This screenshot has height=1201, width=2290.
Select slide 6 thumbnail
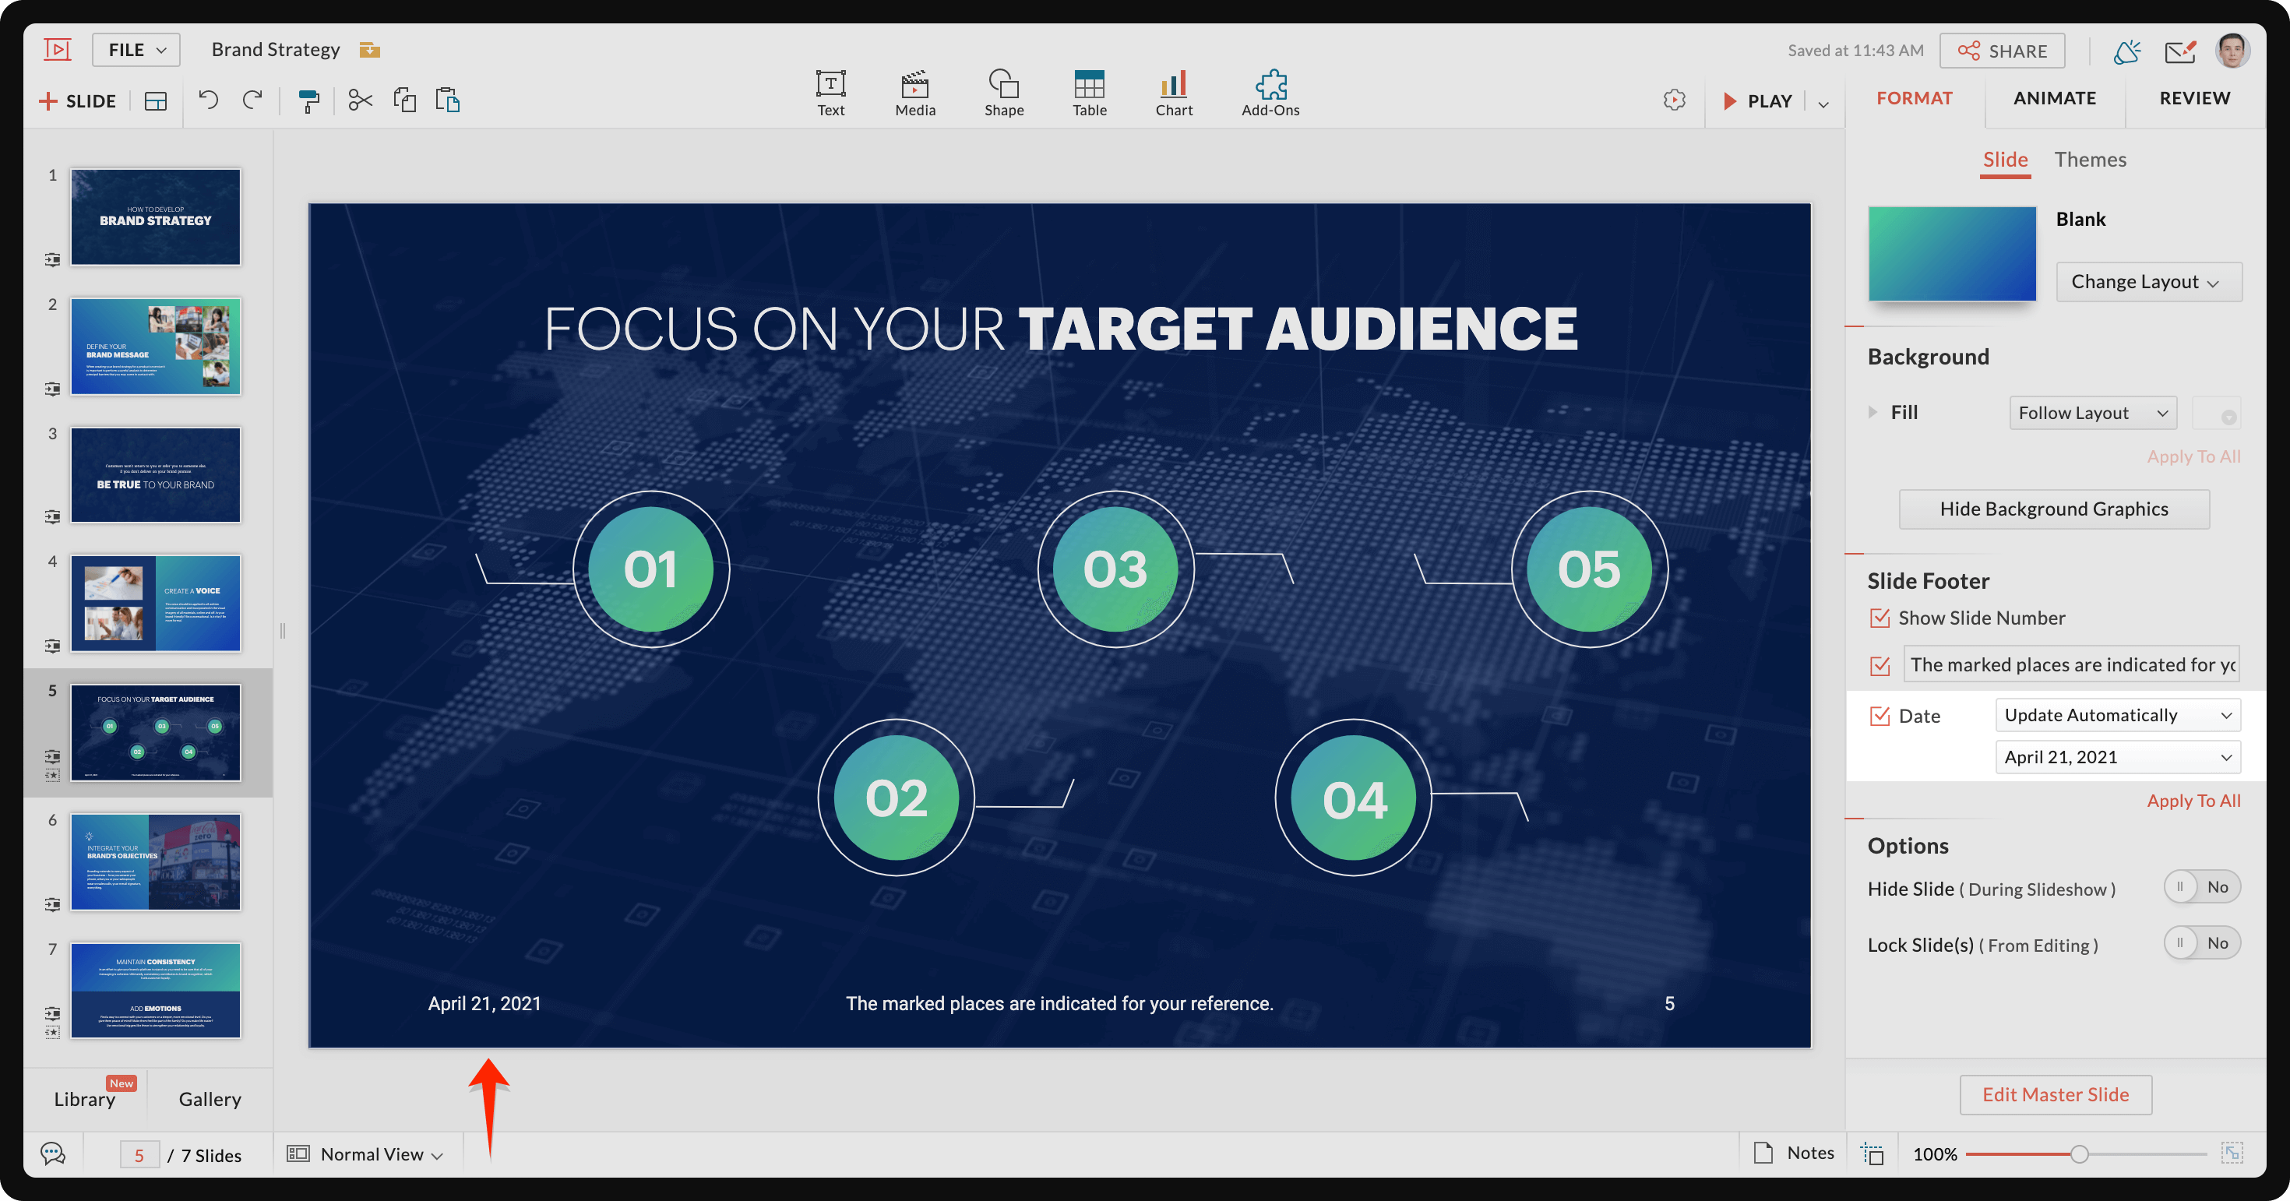(156, 861)
